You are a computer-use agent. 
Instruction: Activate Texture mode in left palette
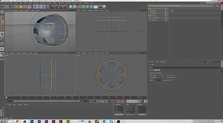coord(2,22)
